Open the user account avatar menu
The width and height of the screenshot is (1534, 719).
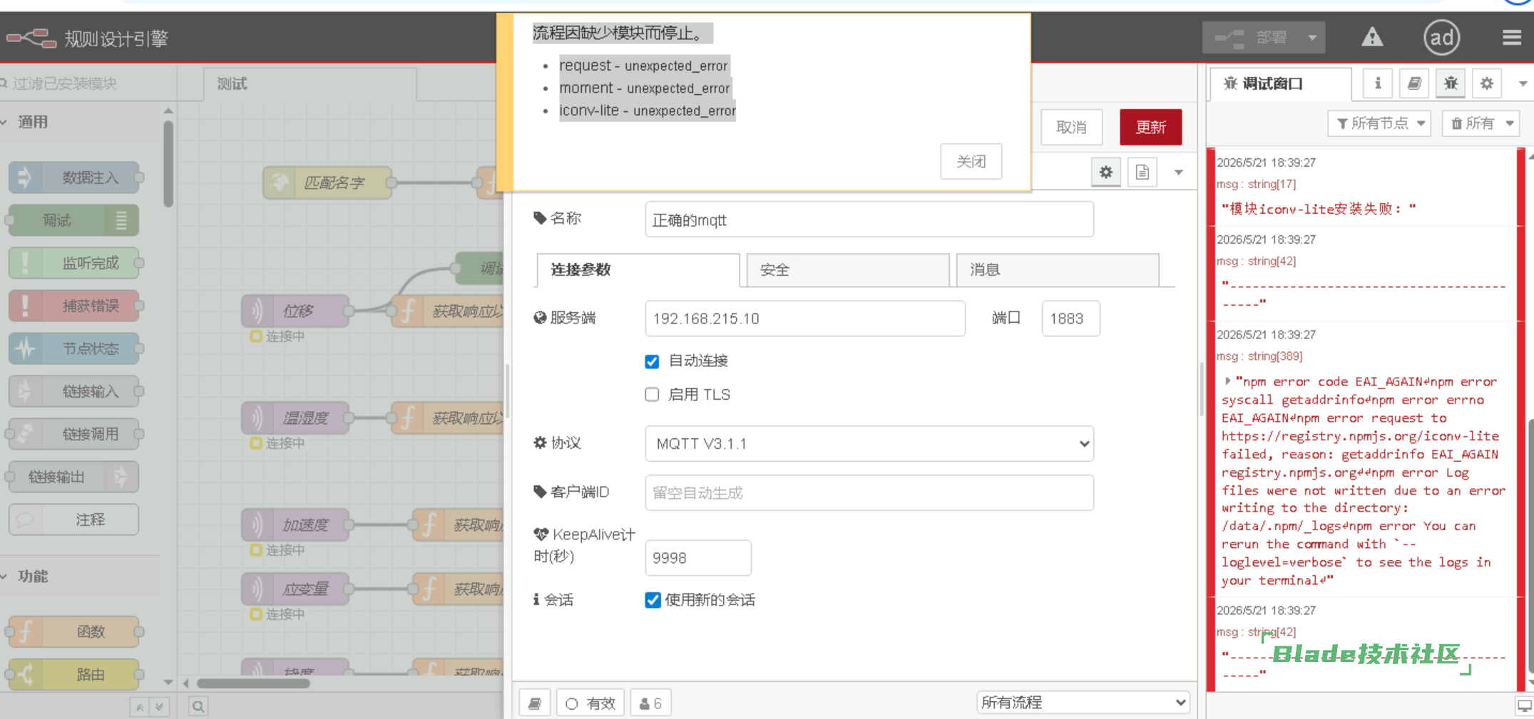click(1441, 37)
